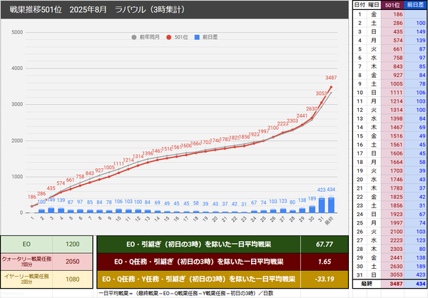The width and height of the screenshot is (428, 298).
Task: Select the value 1080 cell
Action: pos(72,279)
